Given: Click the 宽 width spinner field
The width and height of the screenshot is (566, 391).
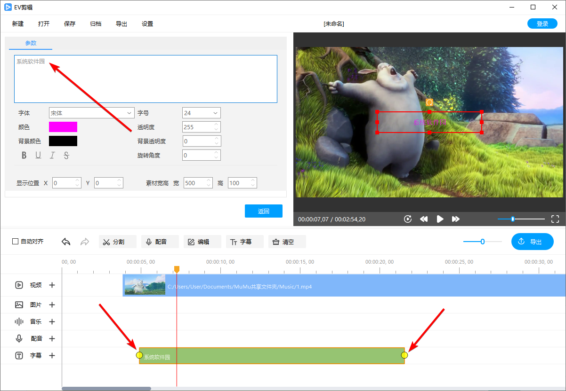Looking at the screenshot, I should point(198,183).
